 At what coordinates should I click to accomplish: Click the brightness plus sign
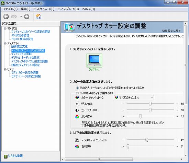(177, 104)
